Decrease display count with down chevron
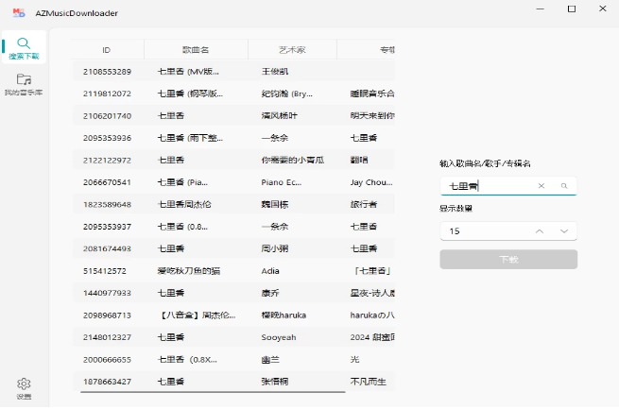619x409 pixels. click(564, 231)
